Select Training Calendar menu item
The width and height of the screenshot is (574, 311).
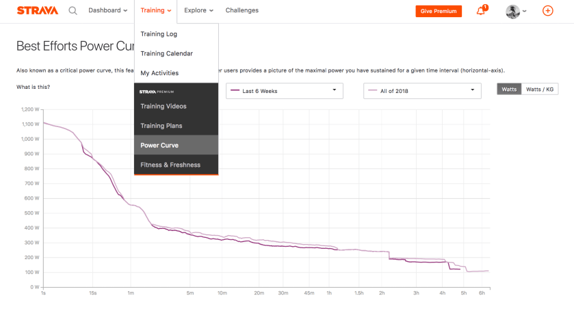coord(166,53)
